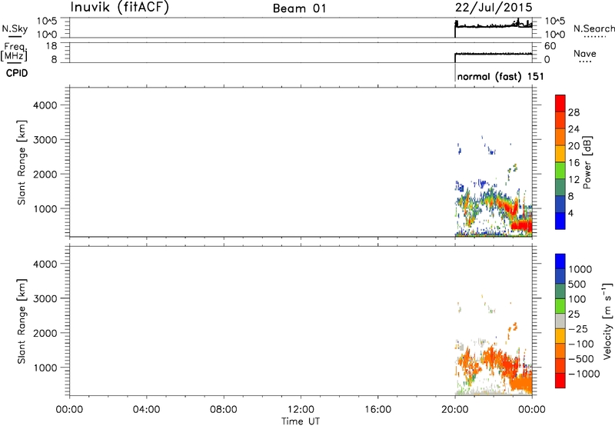The height and width of the screenshot is (426, 615).
Task: Click the '-1000' tick on Velocity colorbar
Action: pos(584,374)
